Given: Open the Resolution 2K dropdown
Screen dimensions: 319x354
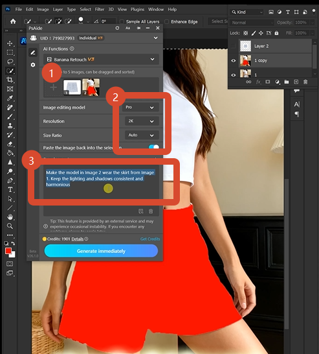Looking at the screenshot, I should point(142,121).
